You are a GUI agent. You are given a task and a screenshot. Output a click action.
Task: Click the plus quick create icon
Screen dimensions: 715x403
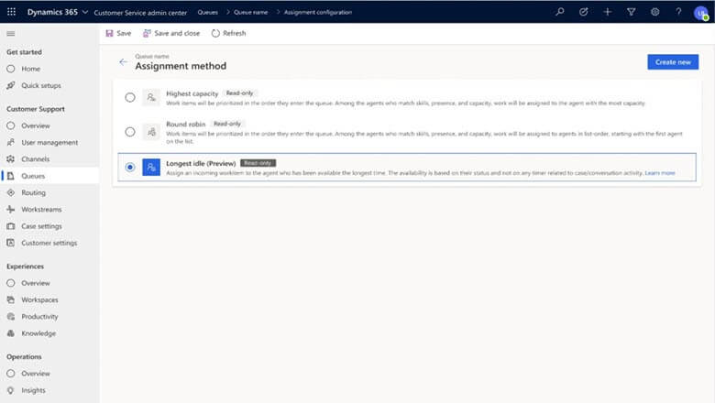(608, 12)
